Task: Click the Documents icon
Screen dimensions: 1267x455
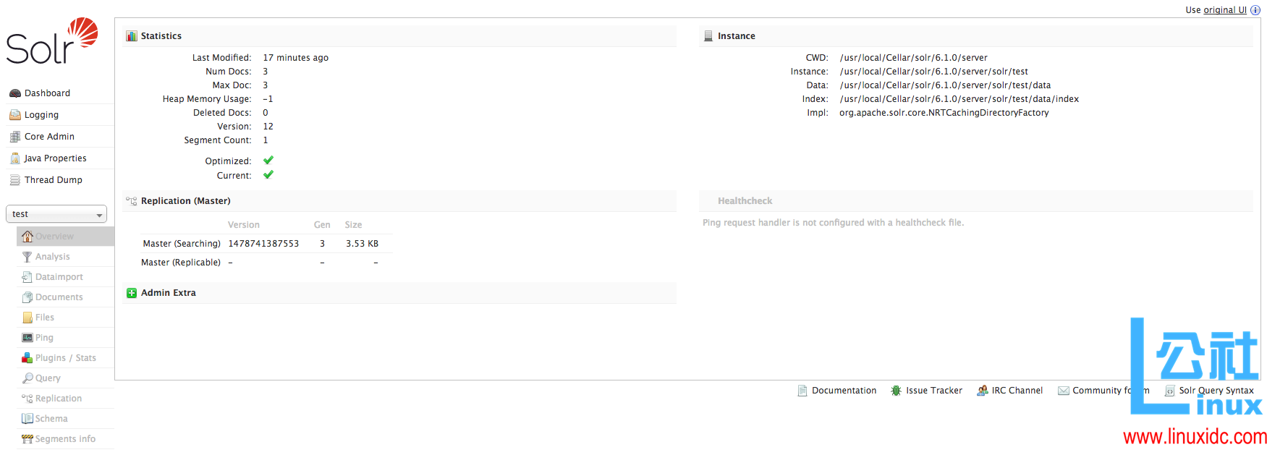Action: click(27, 297)
